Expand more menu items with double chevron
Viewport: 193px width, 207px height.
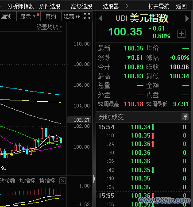pos(126,6)
